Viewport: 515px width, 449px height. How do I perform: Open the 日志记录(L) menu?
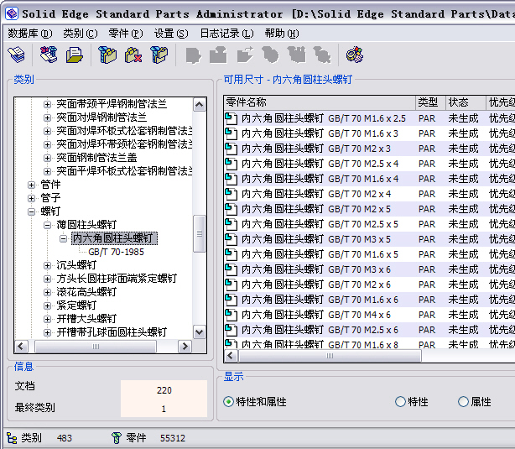tap(226, 34)
